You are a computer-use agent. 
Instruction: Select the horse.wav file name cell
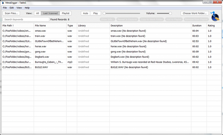(x=50, y=46)
